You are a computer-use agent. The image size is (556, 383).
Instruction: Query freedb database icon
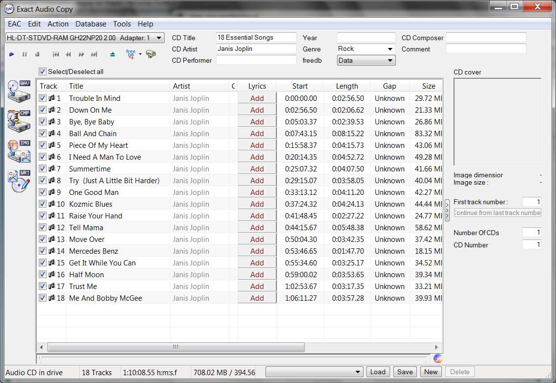coord(131,54)
